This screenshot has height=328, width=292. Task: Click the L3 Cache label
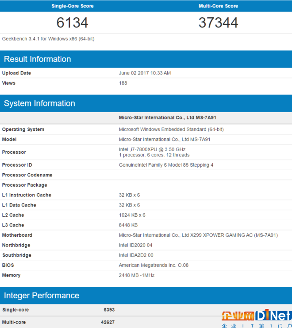tap(13, 225)
